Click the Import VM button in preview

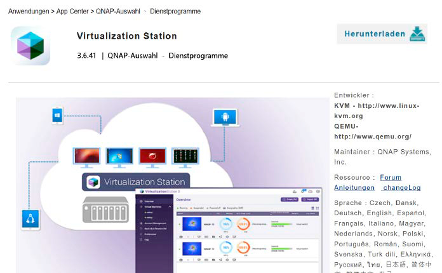click(x=310, y=199)
